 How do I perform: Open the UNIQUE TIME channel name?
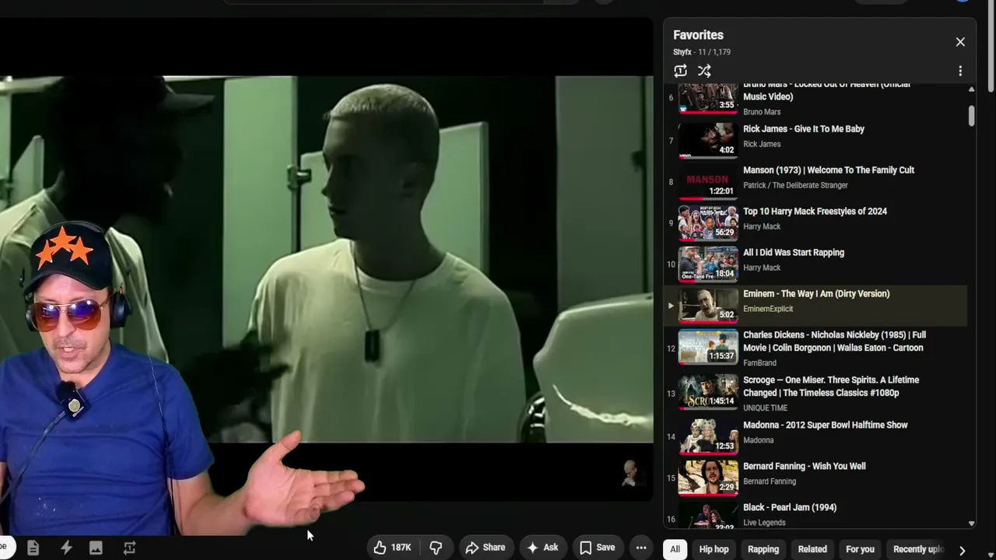click(x=765, y=408)
